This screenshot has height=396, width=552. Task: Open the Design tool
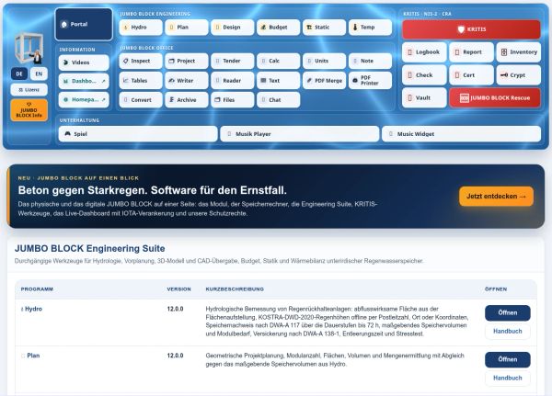[x=233, y=27]
